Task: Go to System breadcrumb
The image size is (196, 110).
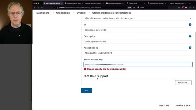Action: (81, 13)
